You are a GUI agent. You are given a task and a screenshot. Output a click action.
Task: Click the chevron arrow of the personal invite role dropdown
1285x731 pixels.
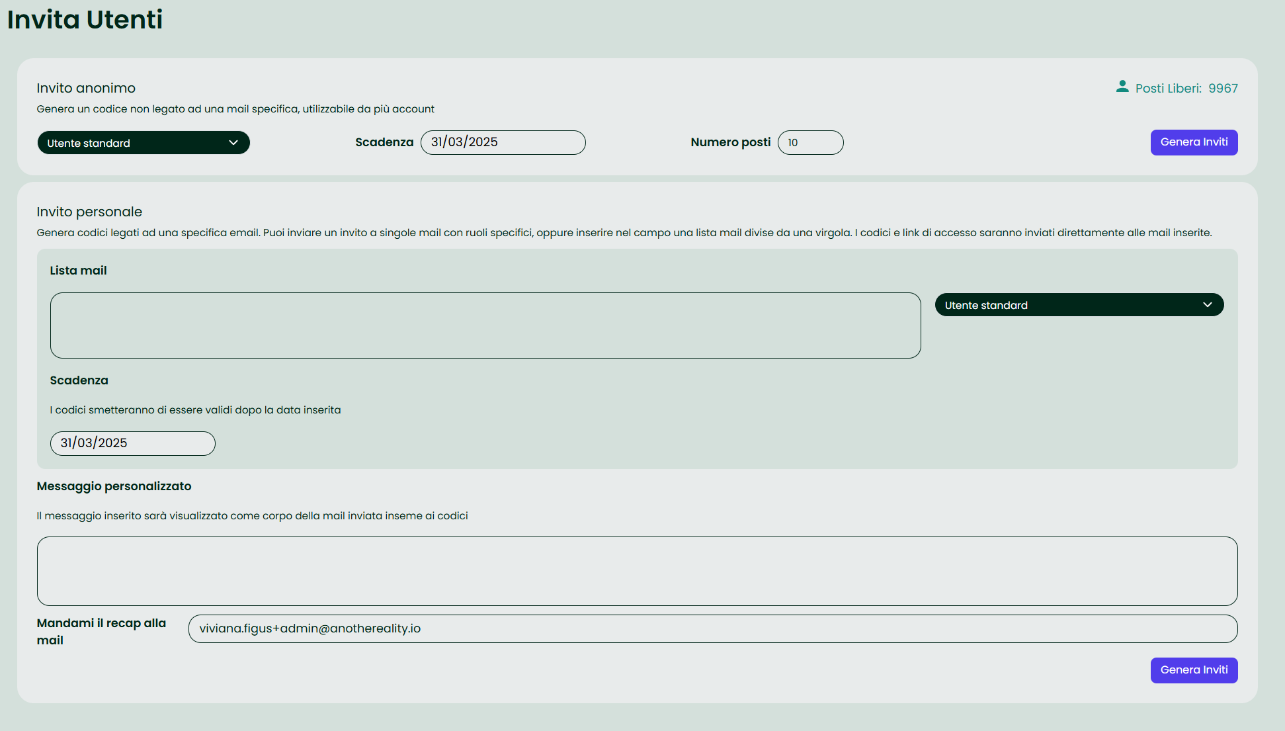pos(1208,305)
